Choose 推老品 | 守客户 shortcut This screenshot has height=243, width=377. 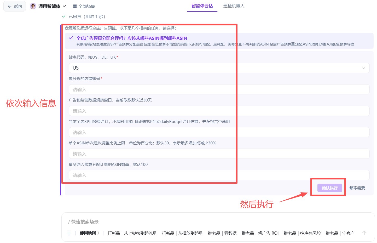coord(340,233)
